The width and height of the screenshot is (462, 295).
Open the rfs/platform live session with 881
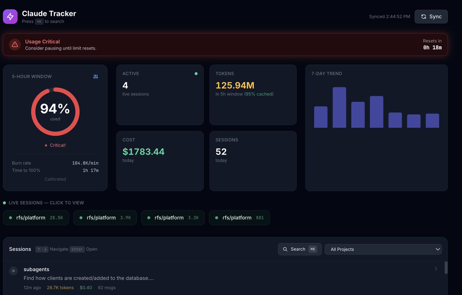(239, 218)
